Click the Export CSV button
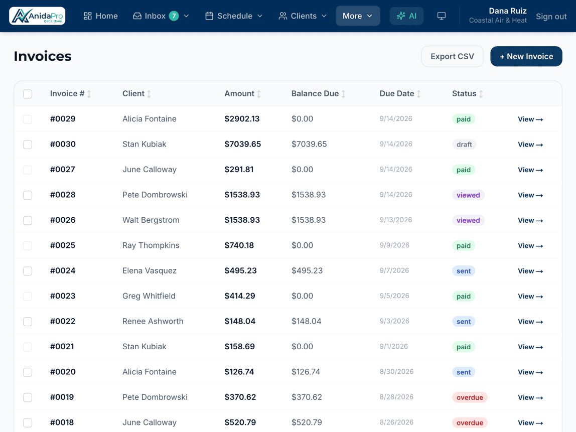The image size is (576, 432). 452,56
